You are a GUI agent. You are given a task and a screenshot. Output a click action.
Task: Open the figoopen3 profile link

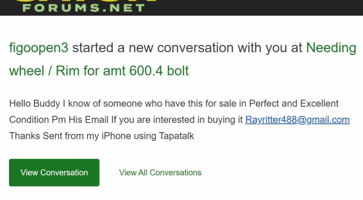tap(39, 48)
